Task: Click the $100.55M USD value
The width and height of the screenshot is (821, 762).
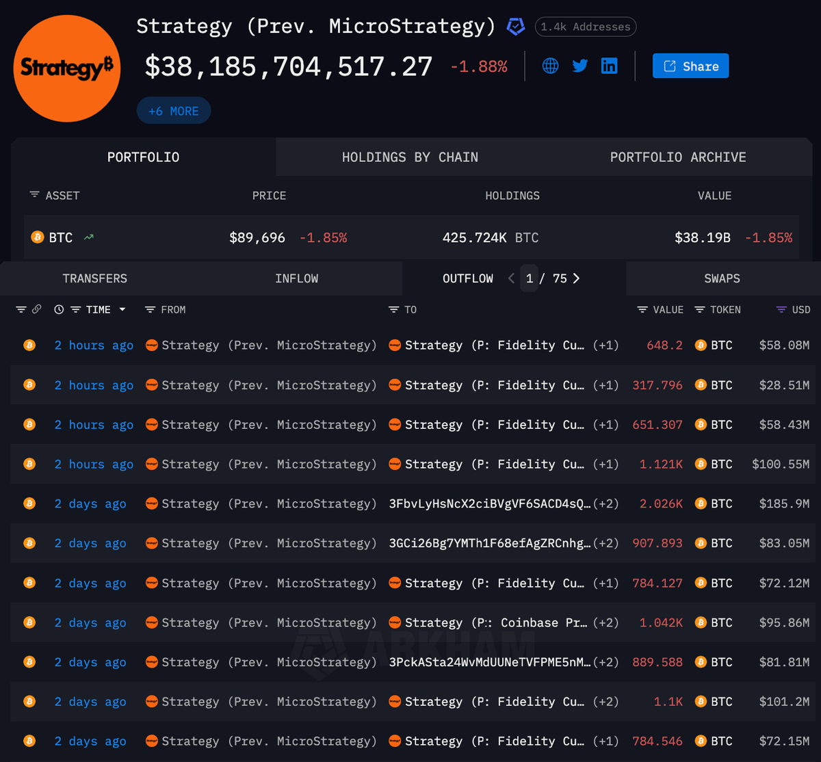Action: [x=781, y=464]
